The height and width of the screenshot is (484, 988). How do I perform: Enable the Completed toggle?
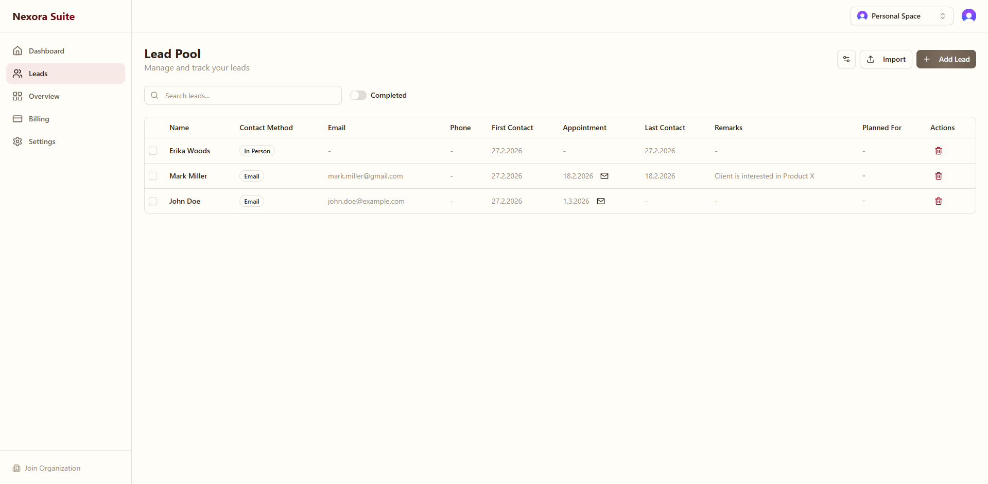point(358,95)
